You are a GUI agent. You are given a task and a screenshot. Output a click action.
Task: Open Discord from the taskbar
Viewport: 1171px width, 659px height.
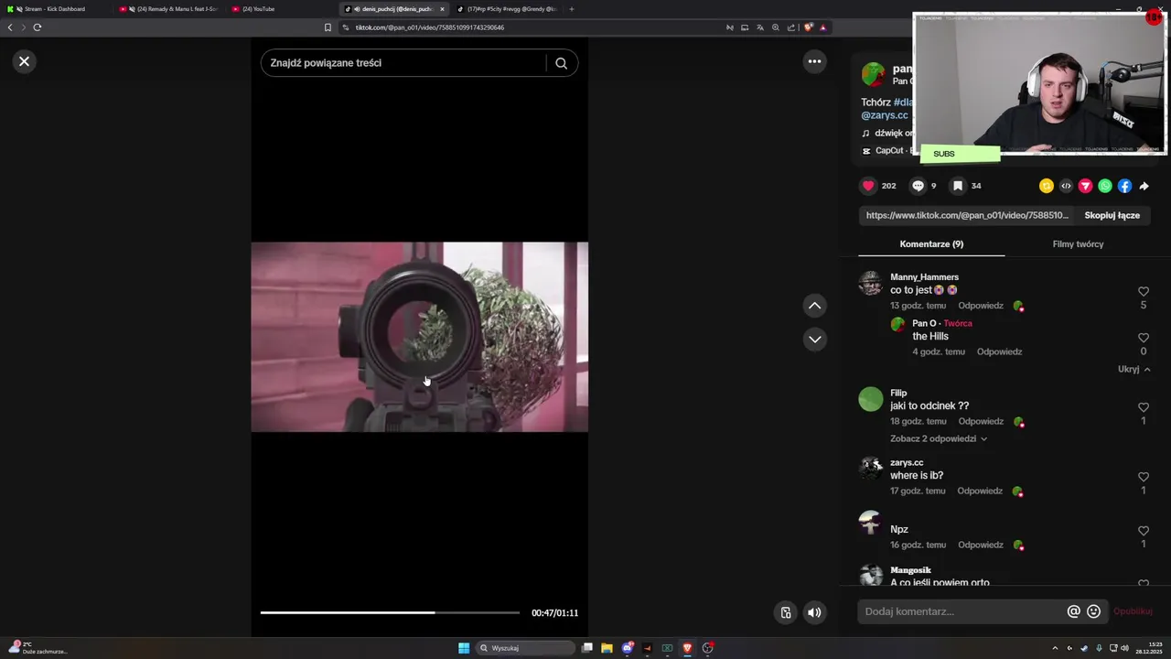coord(628,648)
